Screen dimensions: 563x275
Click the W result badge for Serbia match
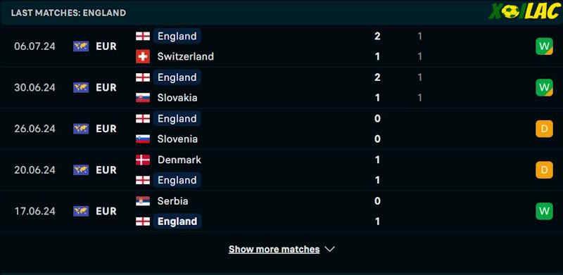(544, 211)
